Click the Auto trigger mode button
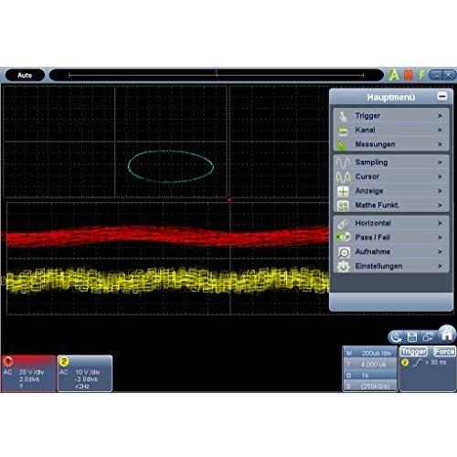Viewport: 457px width, 457px height. [x=25, y=75]
